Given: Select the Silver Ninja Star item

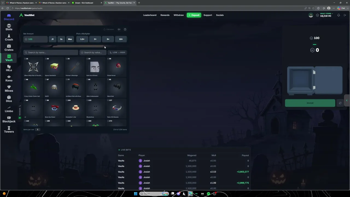Looking at the screenshot, I should (33, 67).
